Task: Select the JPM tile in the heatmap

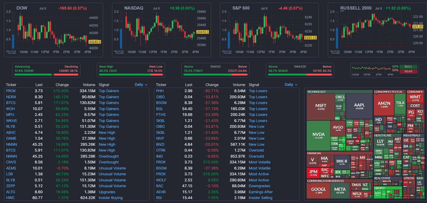Action: [x=313, y=173]
